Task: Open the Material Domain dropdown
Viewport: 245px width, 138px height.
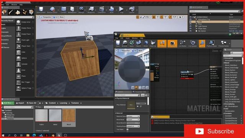Action: coord(133,117)
